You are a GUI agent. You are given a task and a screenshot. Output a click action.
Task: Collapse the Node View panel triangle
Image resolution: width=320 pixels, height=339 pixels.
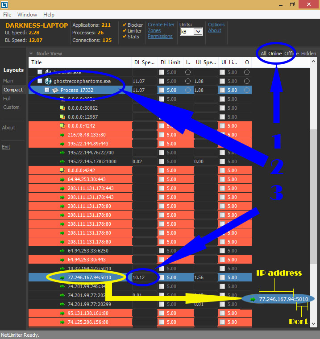pos(31,54)
